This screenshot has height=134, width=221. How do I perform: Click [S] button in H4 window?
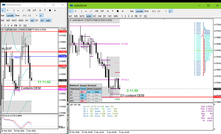[145, 16]
